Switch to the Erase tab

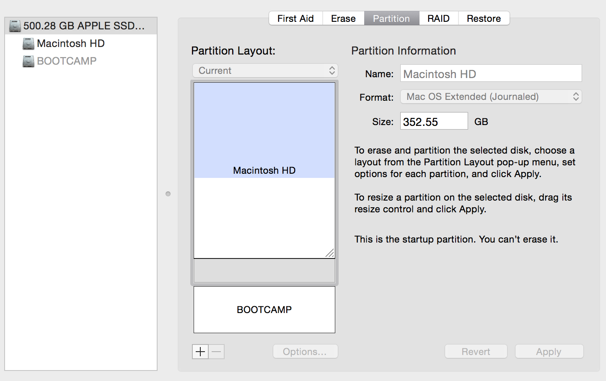pos(343,18)
